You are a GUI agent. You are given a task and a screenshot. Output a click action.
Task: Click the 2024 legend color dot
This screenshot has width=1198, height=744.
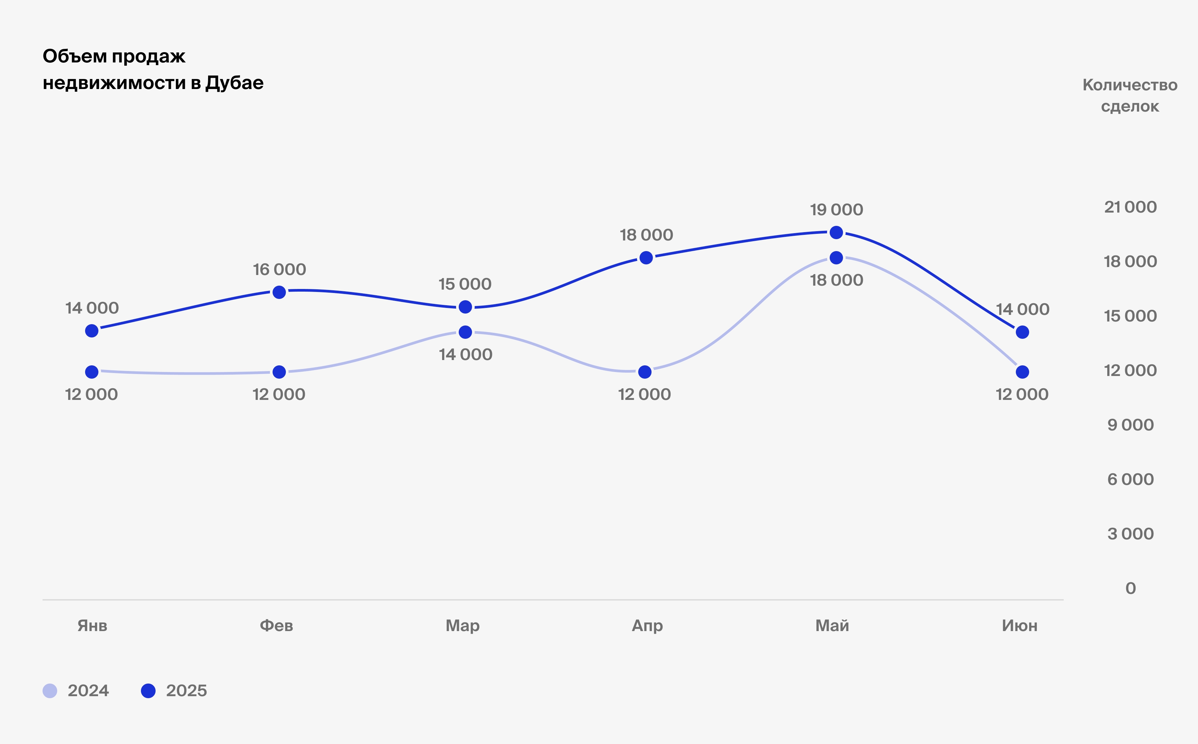click(50, 691)
